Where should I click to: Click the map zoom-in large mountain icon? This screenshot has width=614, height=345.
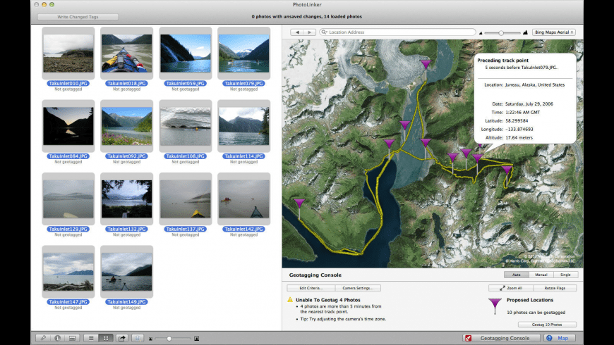pos(525,32)
